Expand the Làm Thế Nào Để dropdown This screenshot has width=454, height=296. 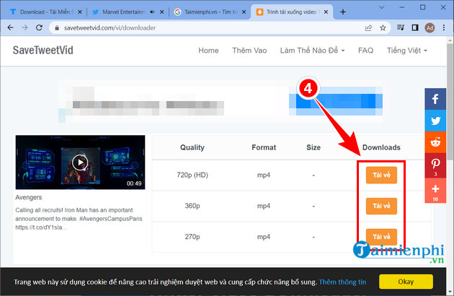point(312,51)
